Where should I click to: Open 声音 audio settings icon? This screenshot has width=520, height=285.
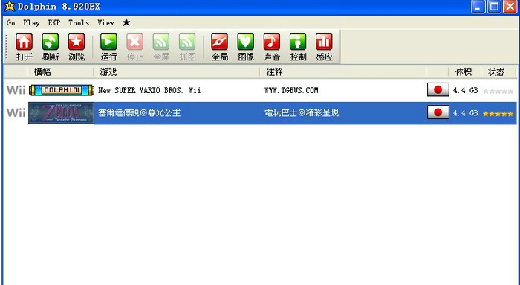coord(272,42)
